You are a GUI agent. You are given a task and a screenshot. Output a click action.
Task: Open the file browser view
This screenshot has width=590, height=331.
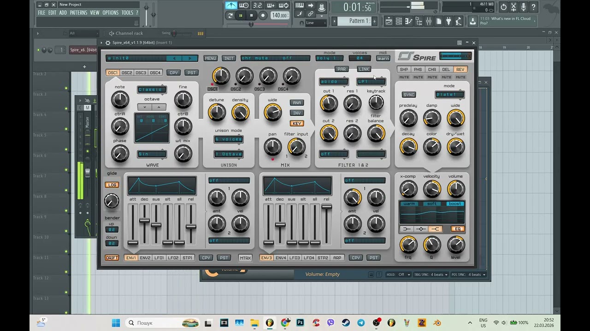[x=419, y=21]
